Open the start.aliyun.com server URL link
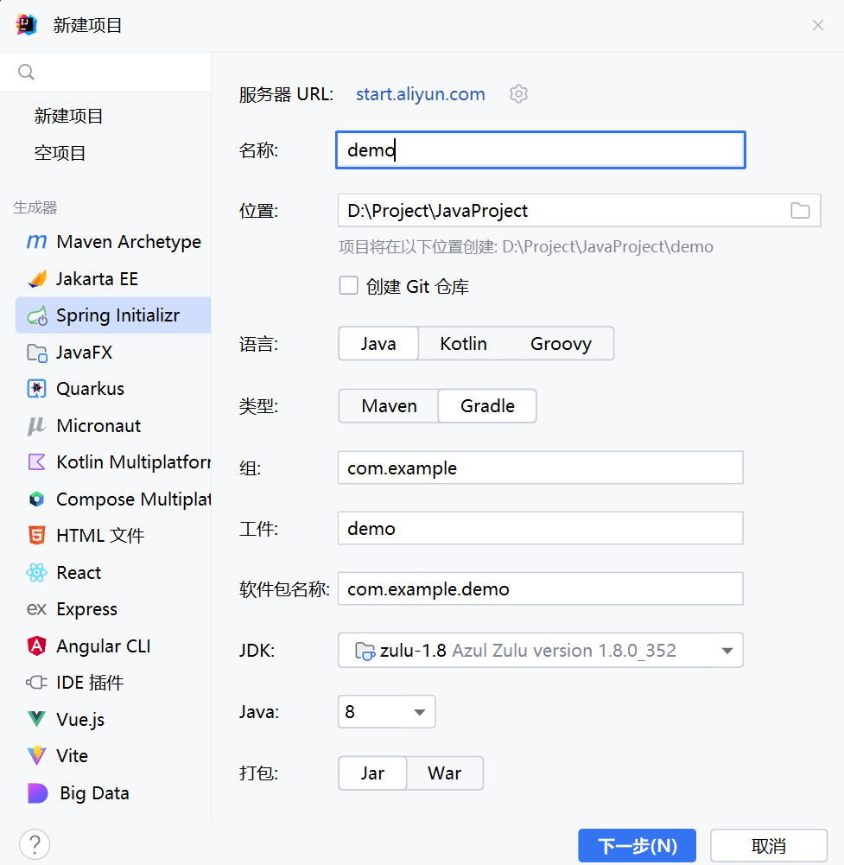844x865 pixels. point(420,94)
